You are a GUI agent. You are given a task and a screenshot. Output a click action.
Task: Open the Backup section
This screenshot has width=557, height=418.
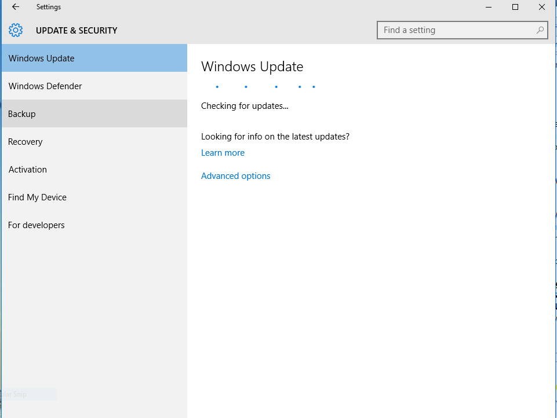[x=94, y=113]
